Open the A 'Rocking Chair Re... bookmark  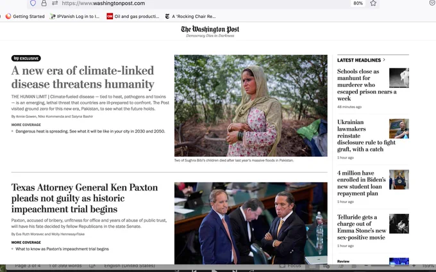coord(190,17)
